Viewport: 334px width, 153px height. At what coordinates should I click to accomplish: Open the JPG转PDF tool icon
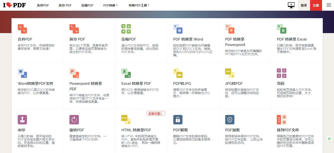click(x=230, y=73)
